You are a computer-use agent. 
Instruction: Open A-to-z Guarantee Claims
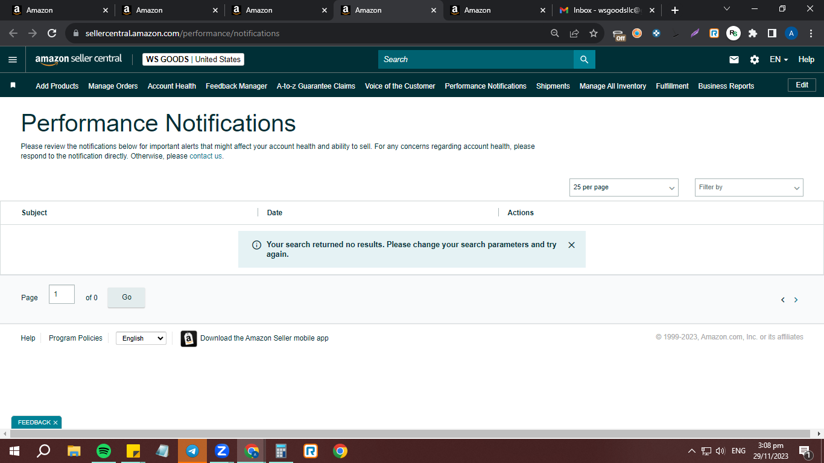coord(316,86)
